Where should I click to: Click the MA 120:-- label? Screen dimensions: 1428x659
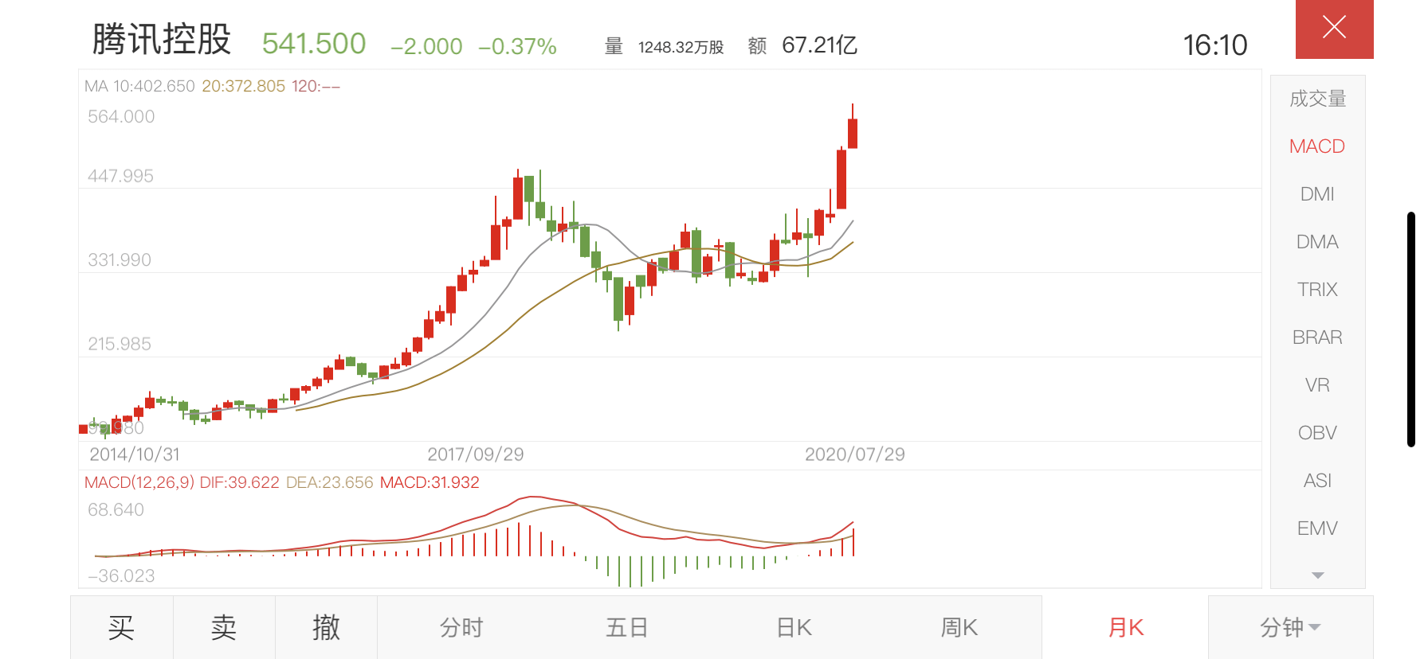pos(316,86)
